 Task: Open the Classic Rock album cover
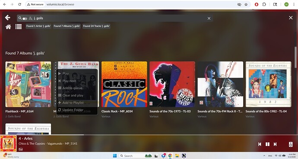(124, 84)
